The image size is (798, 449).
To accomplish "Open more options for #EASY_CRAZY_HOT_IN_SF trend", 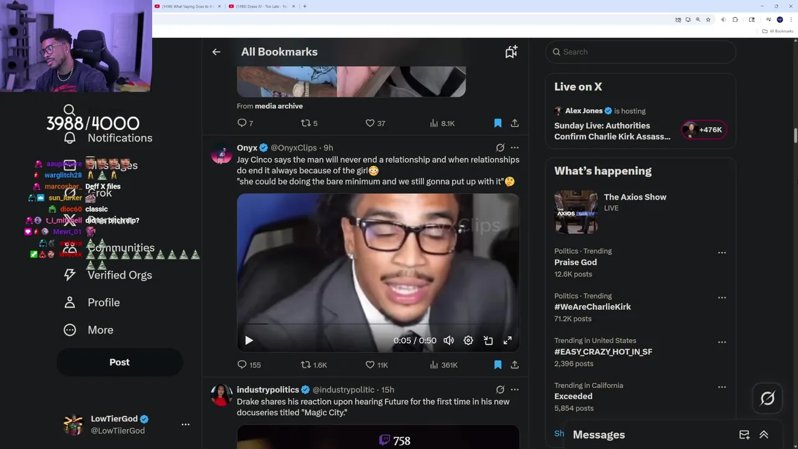I will tap(722, 342).
